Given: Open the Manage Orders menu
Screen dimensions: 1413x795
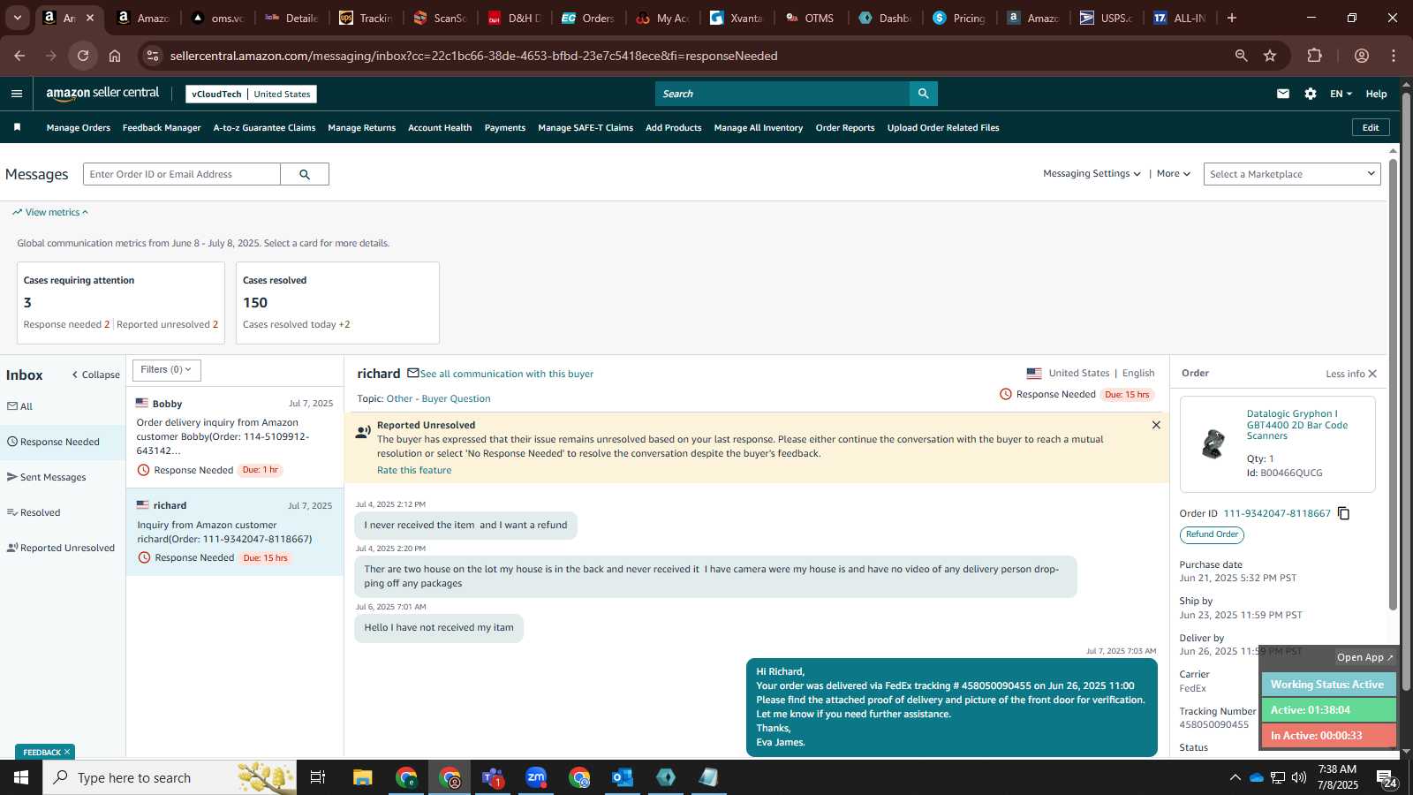Looking at the screenshot, I should 79,128.
